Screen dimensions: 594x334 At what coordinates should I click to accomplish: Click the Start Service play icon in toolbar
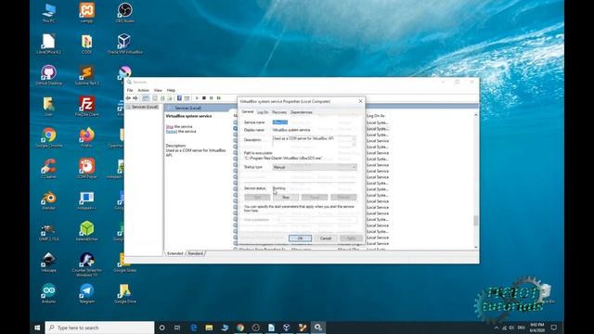point(197,98)
